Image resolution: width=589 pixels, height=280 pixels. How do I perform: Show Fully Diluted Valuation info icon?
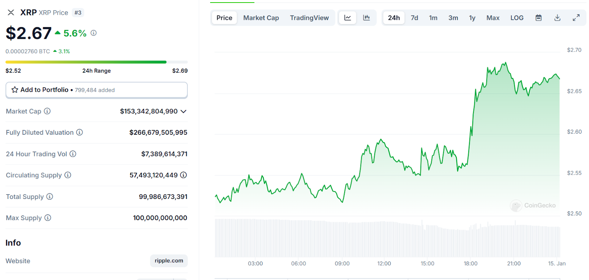pos(80,132)
